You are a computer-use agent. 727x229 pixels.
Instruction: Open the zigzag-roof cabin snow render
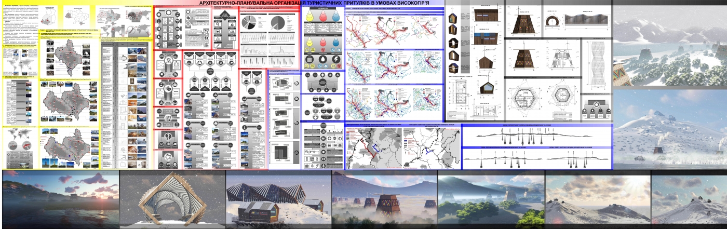[278, 199]
